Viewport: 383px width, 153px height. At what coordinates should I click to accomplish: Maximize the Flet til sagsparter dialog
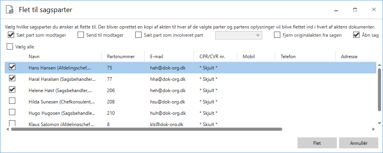[355, 10]
